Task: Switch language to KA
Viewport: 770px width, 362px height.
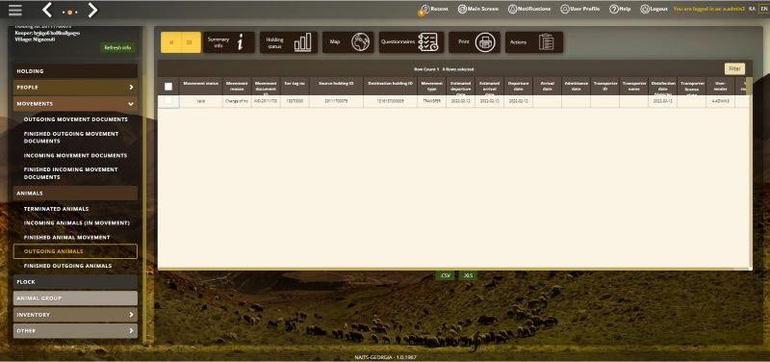Action: click(752, 9)
